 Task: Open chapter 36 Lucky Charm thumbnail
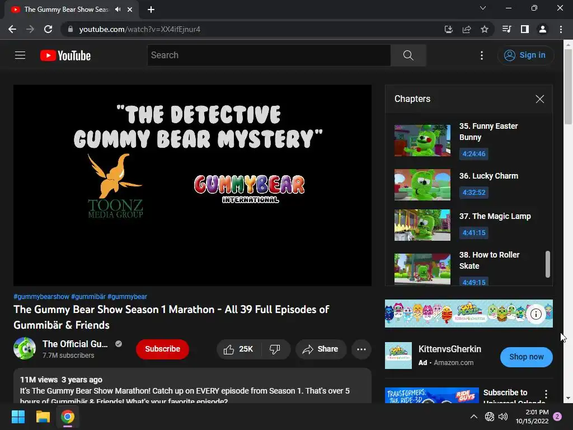tap(422, 185)
